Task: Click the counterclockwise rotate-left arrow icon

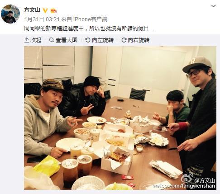Action: click(x=88, y=40)
